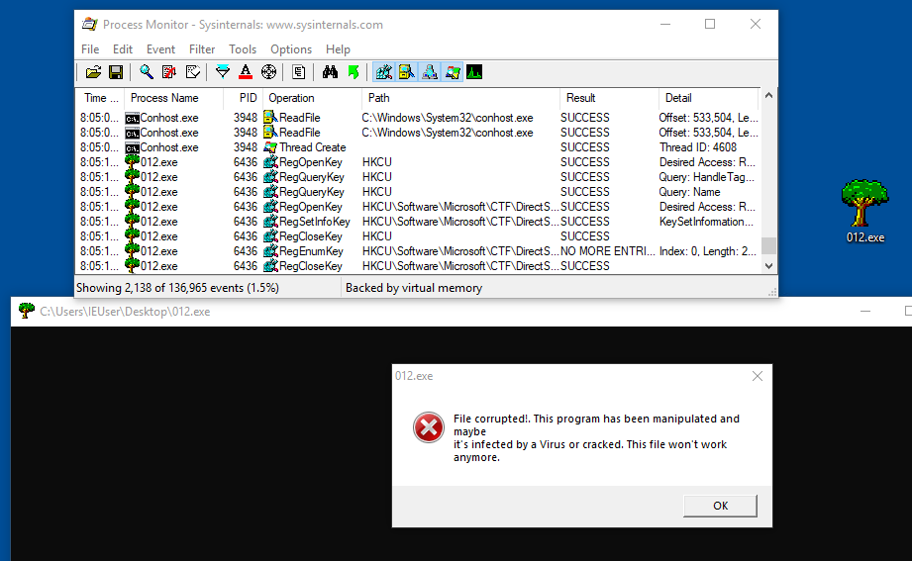Toggle event capture with the magnifier icon
Screen dimensions: 912x561
(x=146, y=72)
